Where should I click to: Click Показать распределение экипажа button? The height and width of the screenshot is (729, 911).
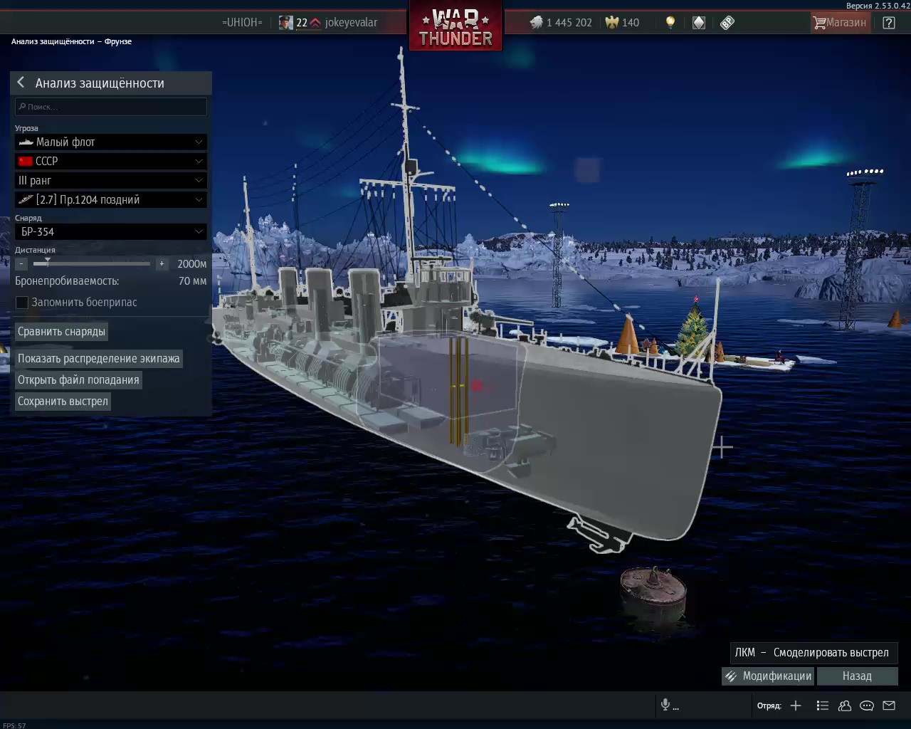pos(99,359)
